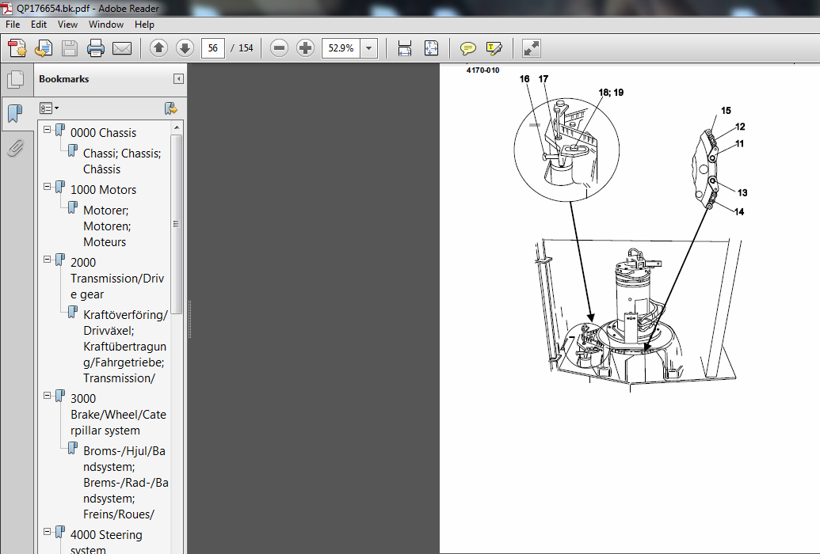Collapse the 3000 Brake/Wheel/Caterpillar bookmark
The image size is (820, 554).
[47, 395]
